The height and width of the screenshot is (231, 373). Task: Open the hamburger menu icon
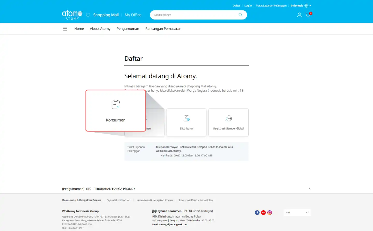tap(65, 29)
